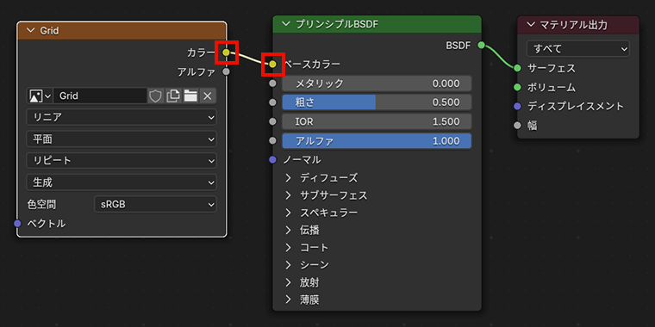The image size is (655, 327).
Task: Select the マテリアル出力 node title
Action: click(573, 25)
